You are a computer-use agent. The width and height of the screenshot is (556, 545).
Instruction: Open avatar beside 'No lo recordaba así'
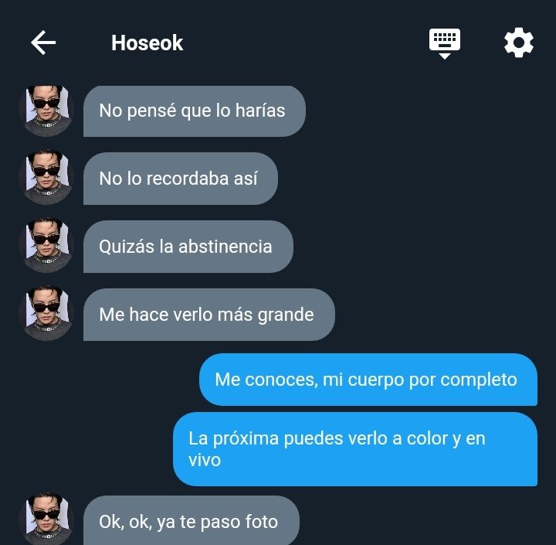coord(46,178)
